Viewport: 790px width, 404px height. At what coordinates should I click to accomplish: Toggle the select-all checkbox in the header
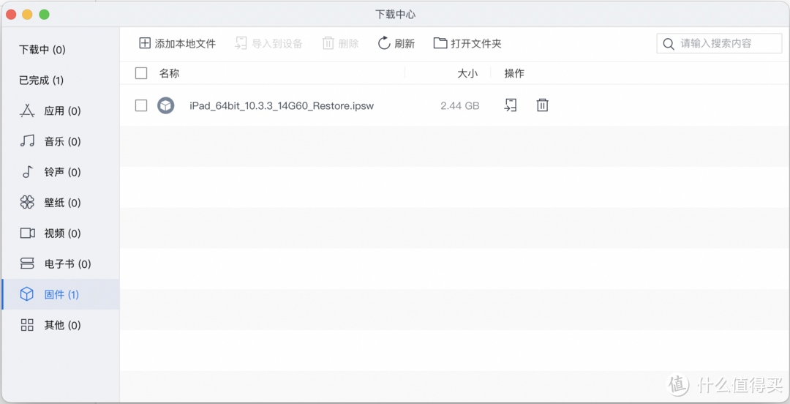point(141,73)
